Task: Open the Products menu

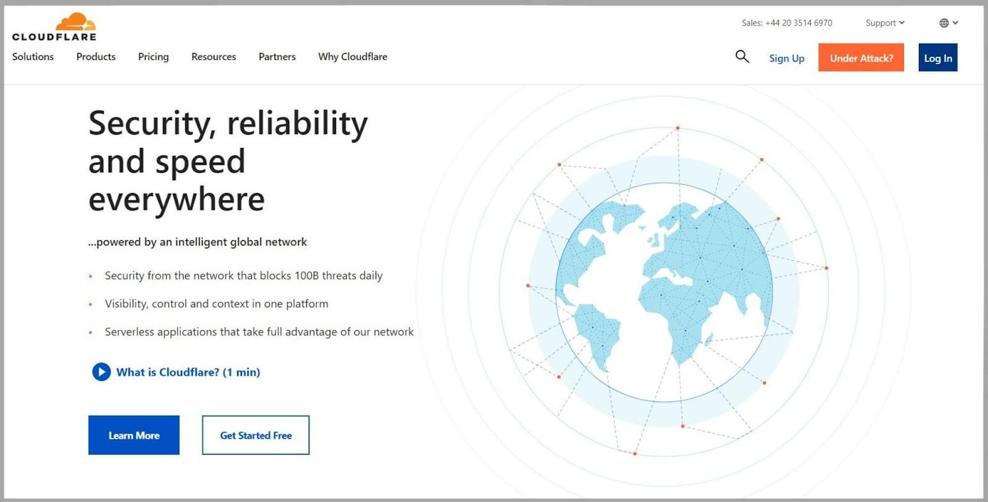Action: click(x=96, y=57)
